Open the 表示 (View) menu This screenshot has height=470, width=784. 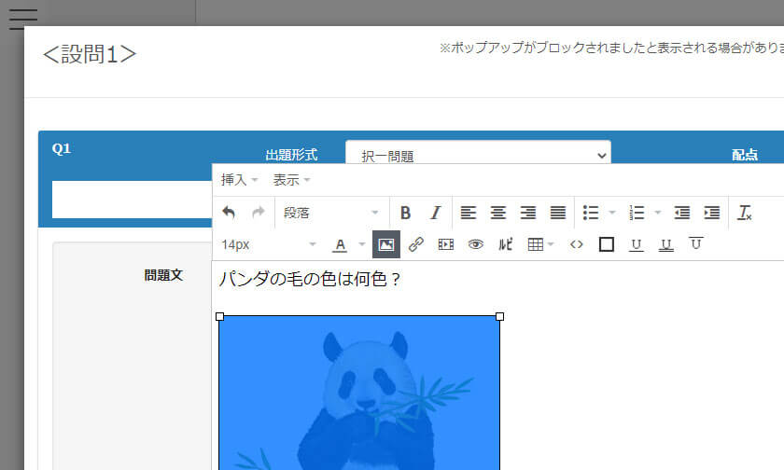pos(291,180)
